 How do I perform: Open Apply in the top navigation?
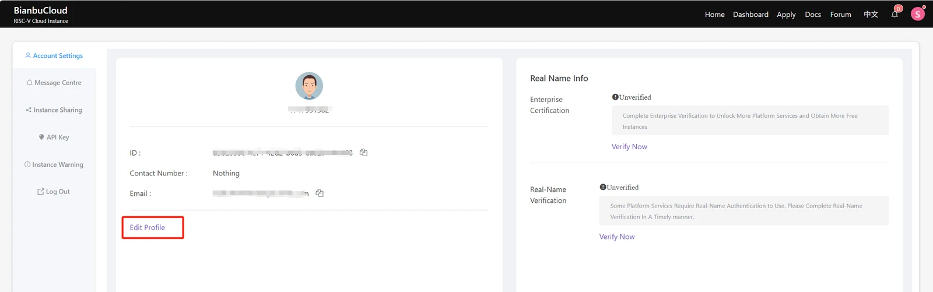tap(786, 15)
